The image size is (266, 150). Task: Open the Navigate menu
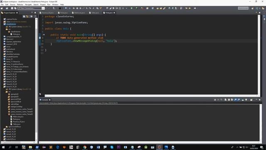[28, 5]
